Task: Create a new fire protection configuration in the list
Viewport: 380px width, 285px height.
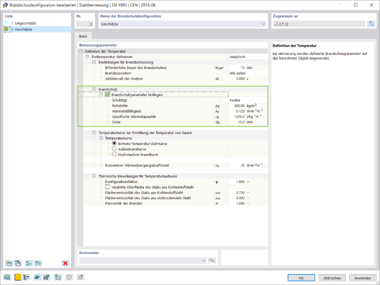Action: point(8,263)
